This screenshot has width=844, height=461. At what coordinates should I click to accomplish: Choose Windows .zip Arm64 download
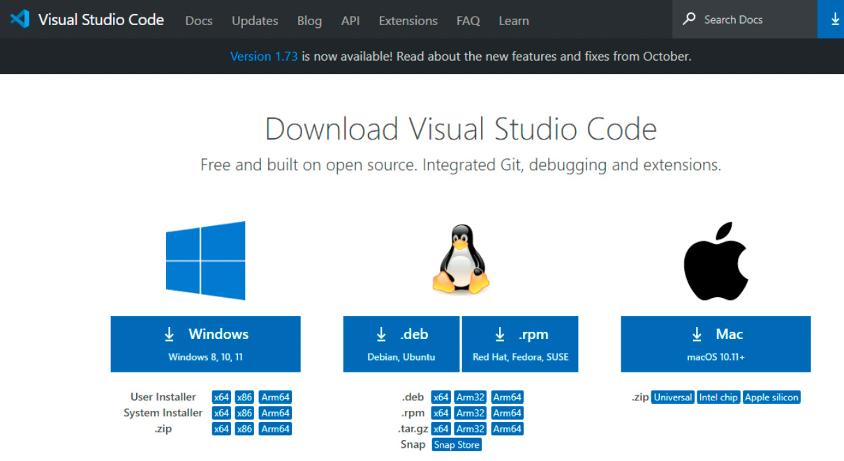(x=275, y=429)
